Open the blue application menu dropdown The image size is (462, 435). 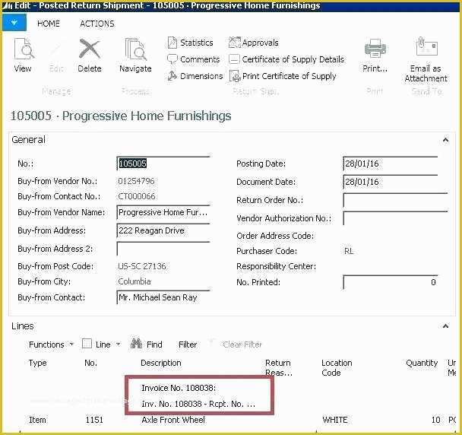14,23
